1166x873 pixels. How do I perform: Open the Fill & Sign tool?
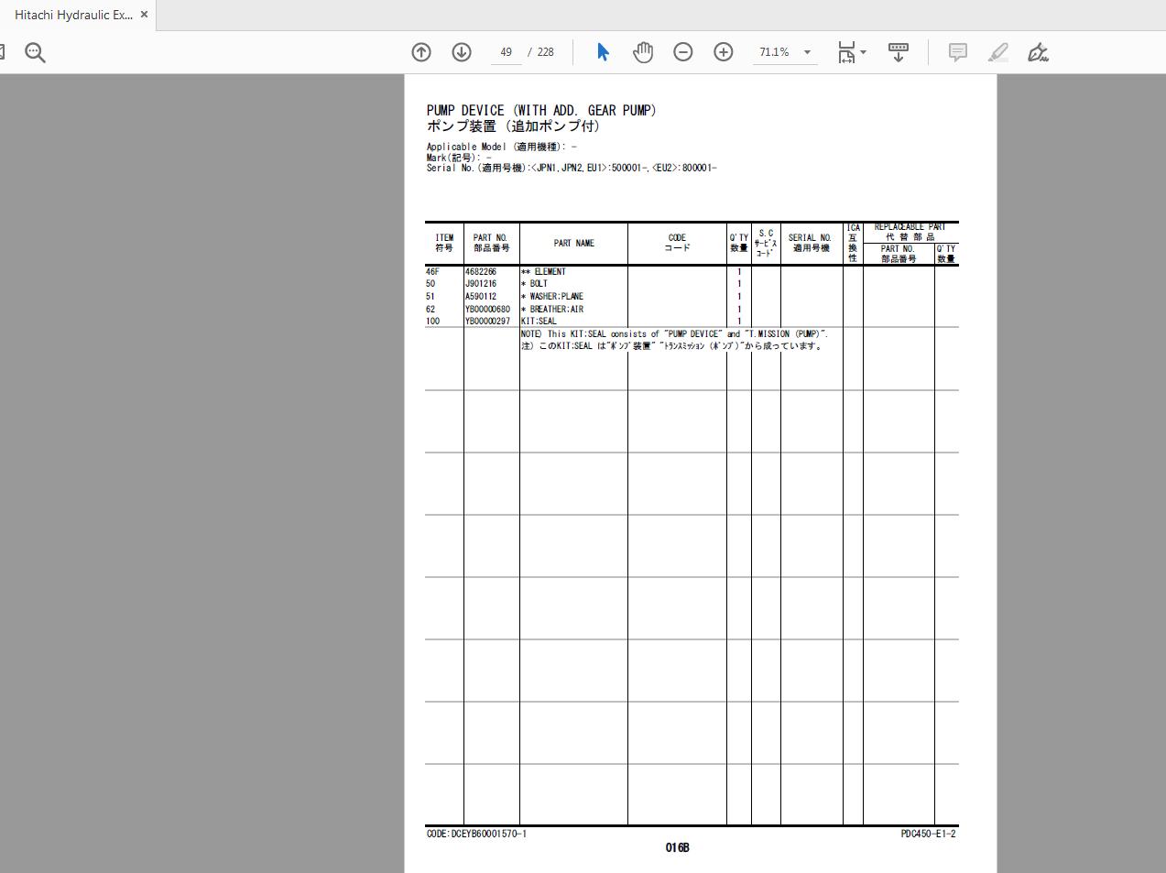tap(1038, 52)
